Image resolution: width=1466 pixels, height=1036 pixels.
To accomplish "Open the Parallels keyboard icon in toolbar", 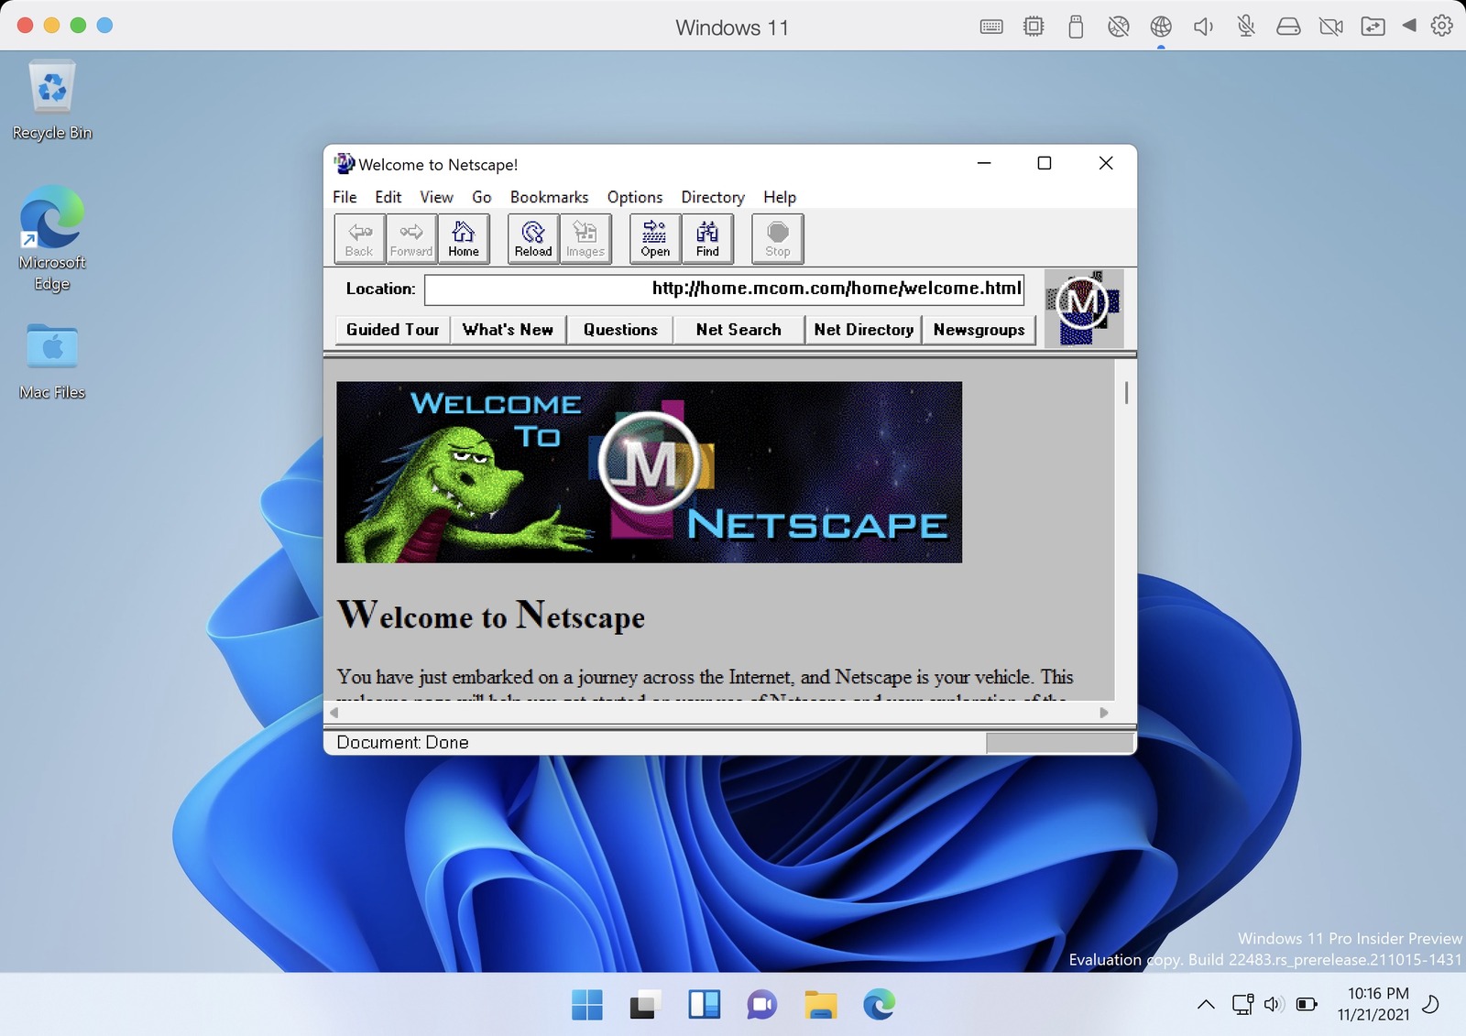I will [x=991, y=27].
